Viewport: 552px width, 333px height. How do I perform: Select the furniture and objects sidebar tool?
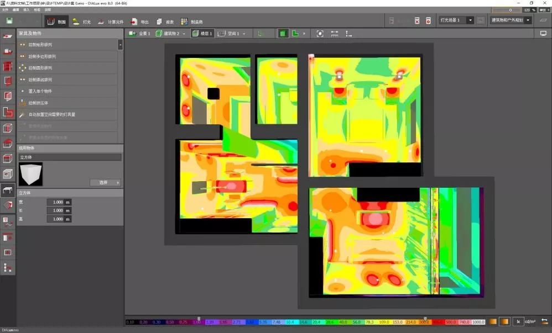(x=8, y=191)
